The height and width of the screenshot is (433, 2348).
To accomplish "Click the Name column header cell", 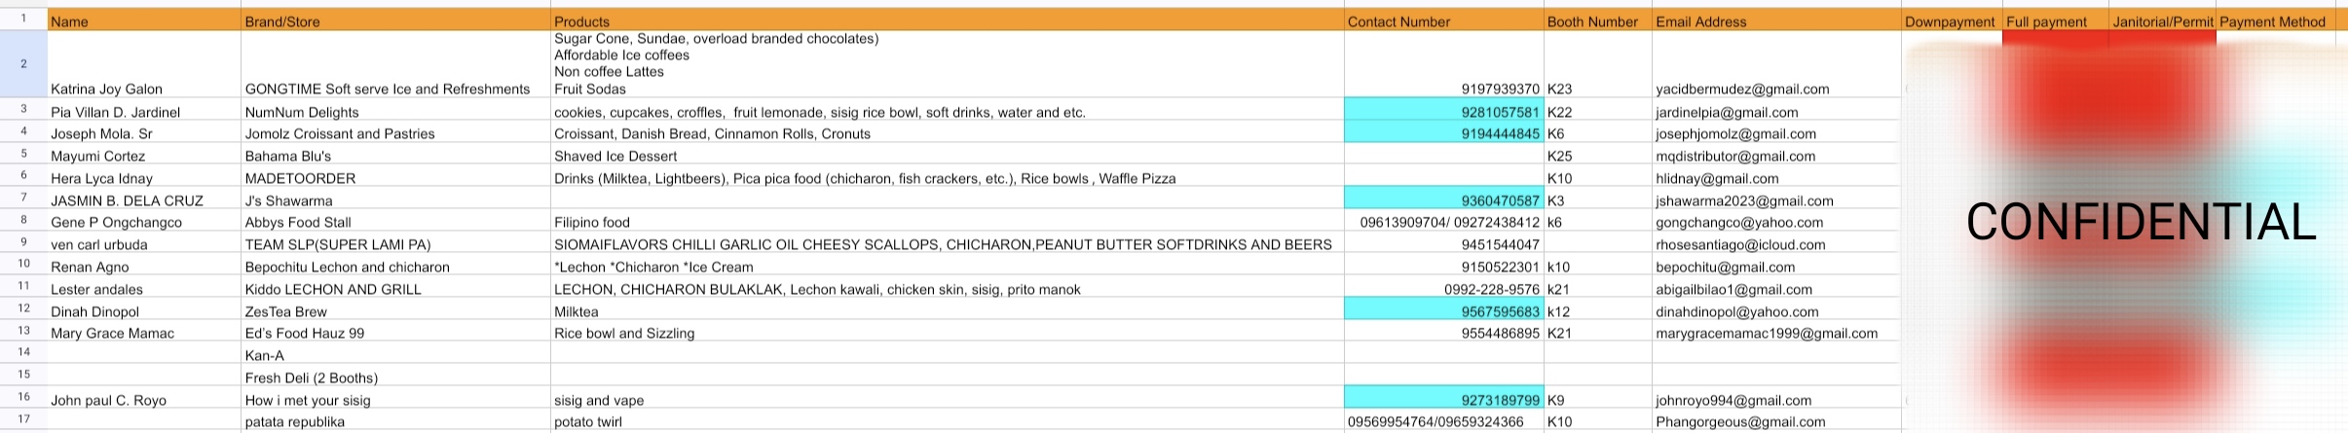I will [x=143, y=21].
